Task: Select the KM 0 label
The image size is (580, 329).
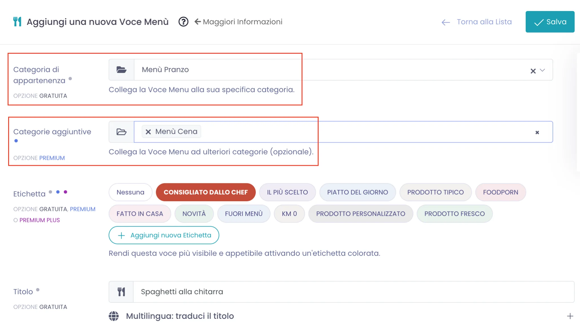Action: [x=289, y=214]
